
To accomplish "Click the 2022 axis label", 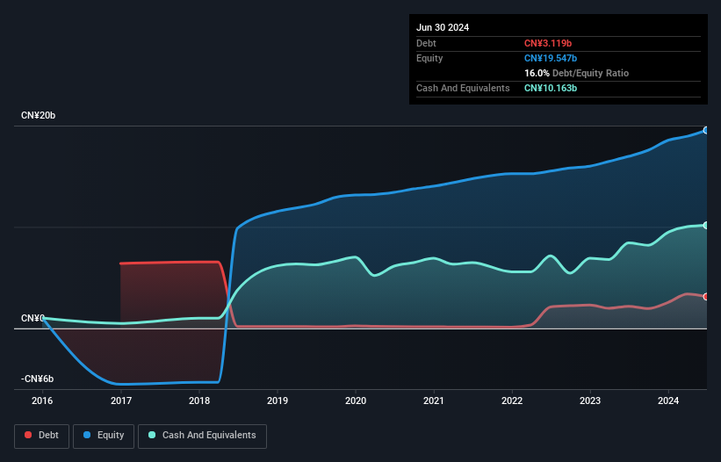I will [512, 401].
